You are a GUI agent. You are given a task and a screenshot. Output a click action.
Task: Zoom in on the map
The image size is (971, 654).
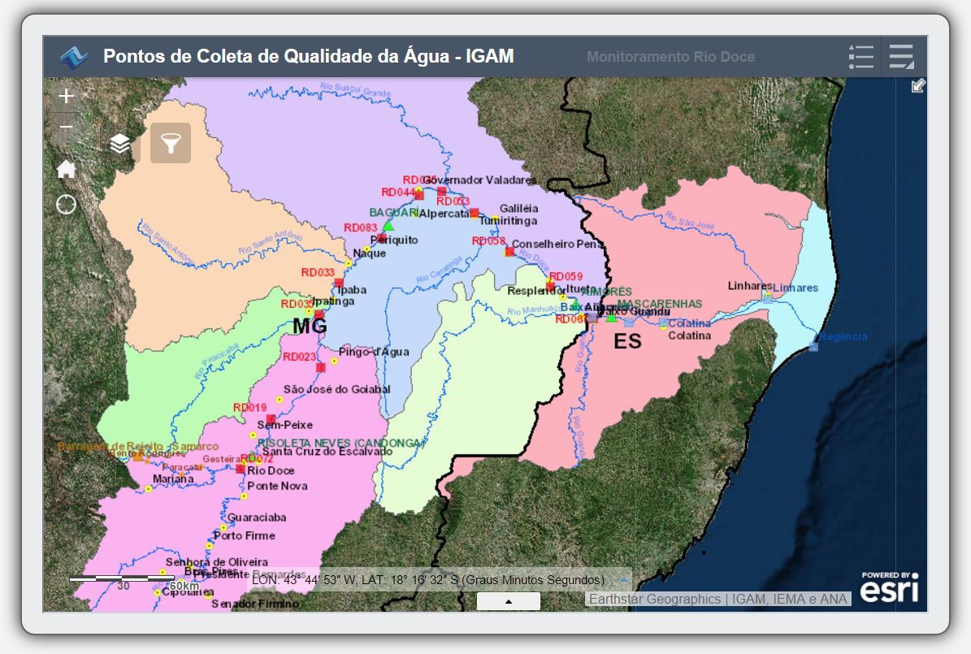pos(66,96)
